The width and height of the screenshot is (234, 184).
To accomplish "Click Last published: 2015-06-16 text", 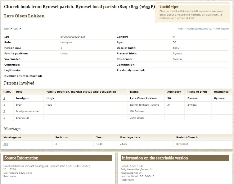I will click(x=137, y=176).
